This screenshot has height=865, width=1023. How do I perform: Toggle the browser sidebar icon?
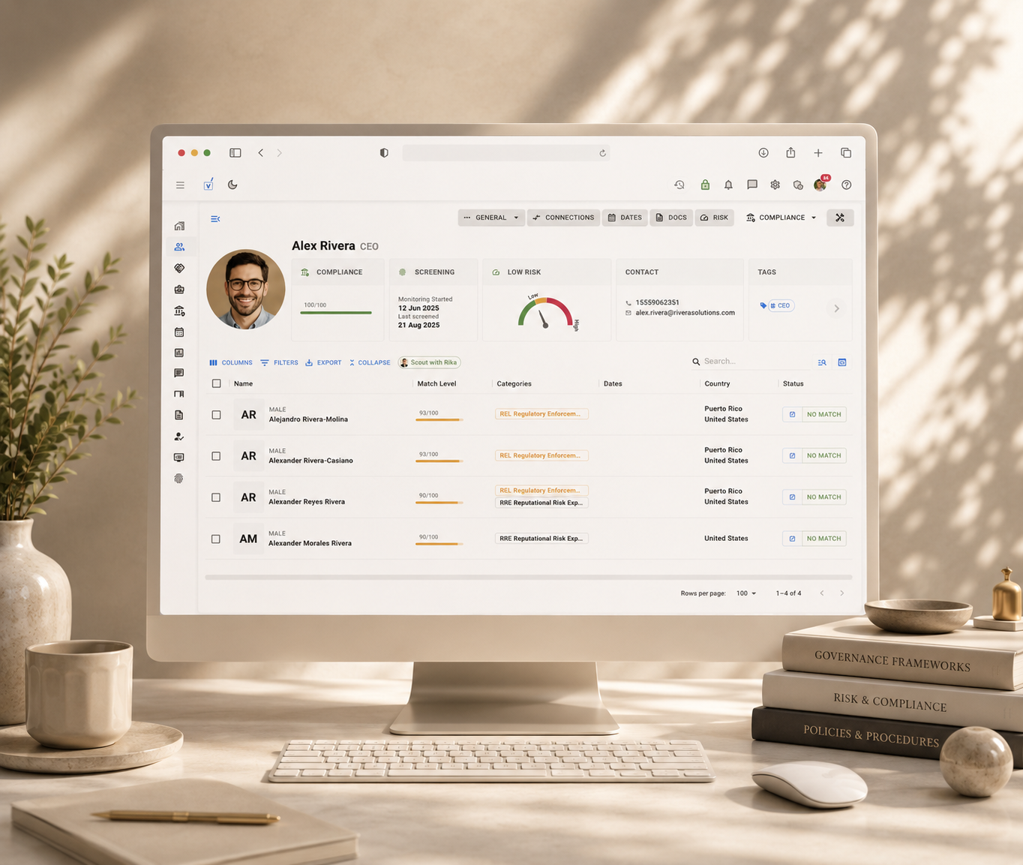(235, 152)
